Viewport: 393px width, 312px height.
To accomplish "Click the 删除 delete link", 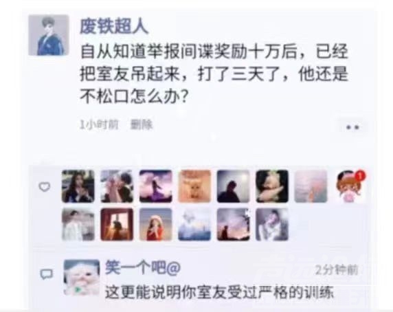I will pos(142,124).
